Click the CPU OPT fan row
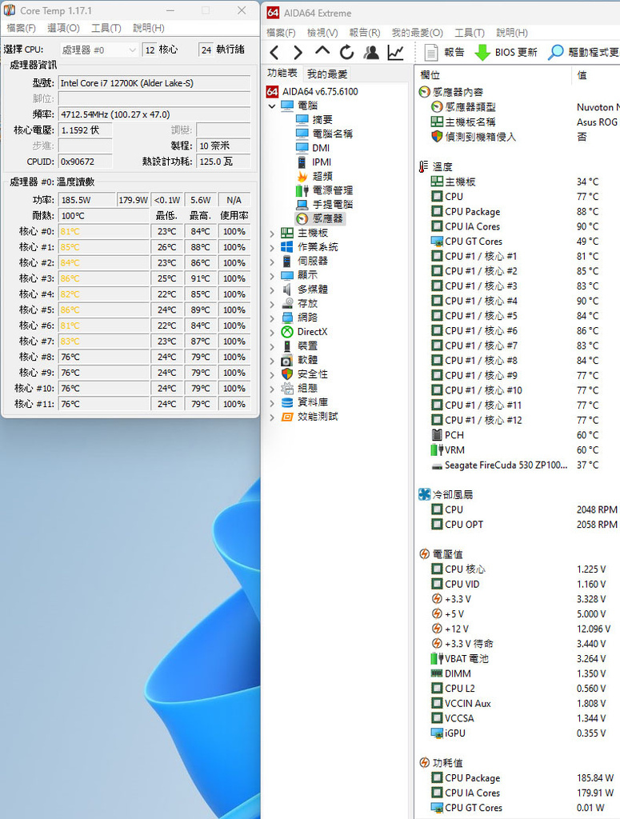 (x=525, y=525)
